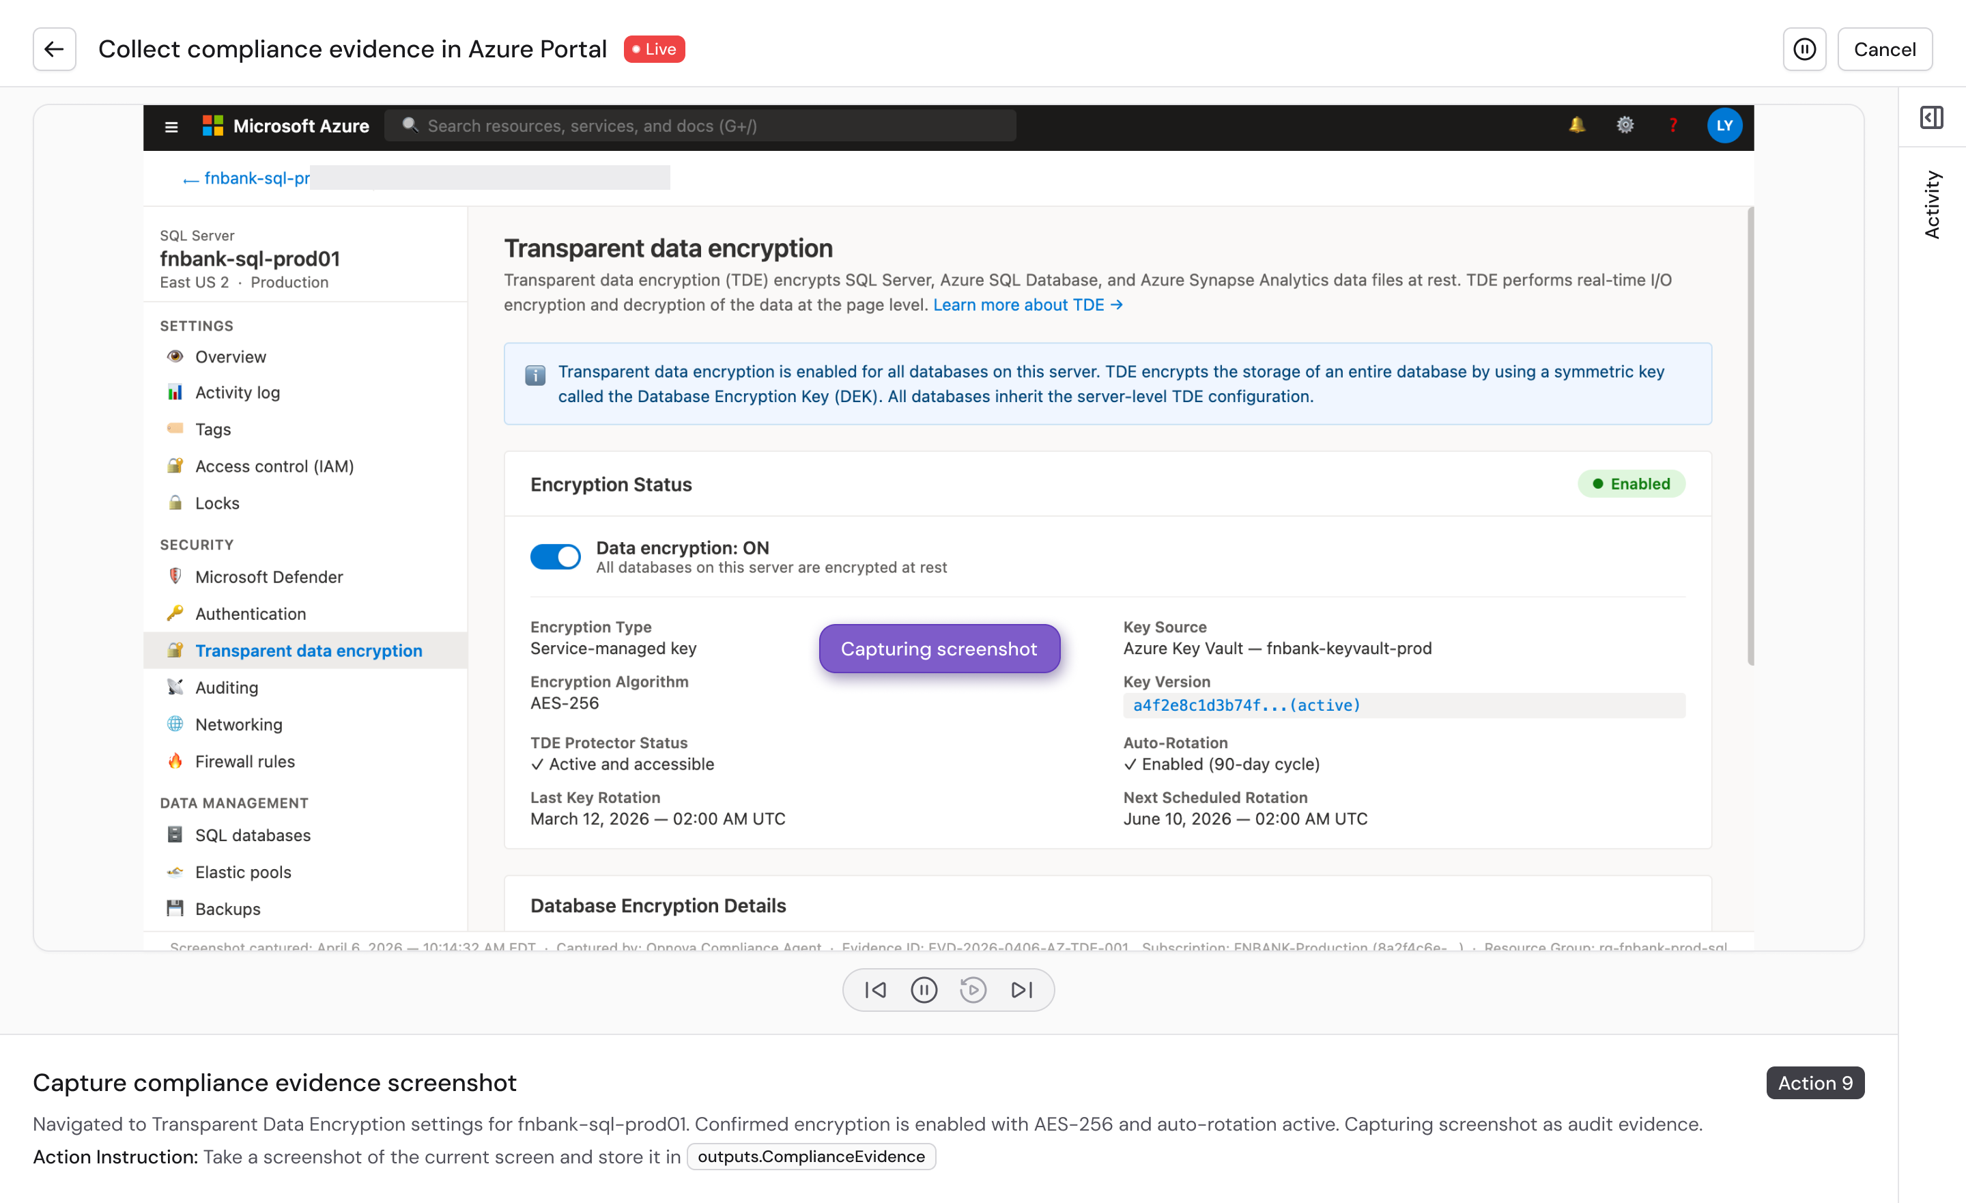Click the Azure search resources field
The image size is (1966, 1203).
pos(700,126)
